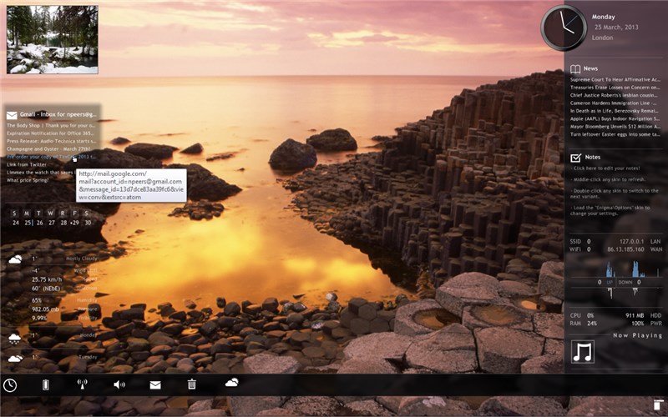The height and width of the screenshot is (417, 668).
Task: Click the music note Now Playing icon
Action: tap(582, 352)
